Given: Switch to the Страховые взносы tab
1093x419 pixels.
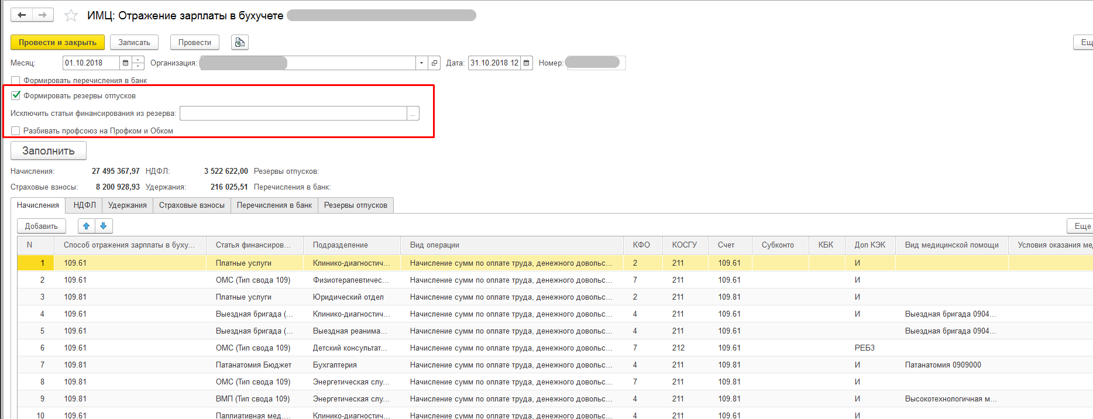Looking at the screenshot, I should click(x=191, y=205).
